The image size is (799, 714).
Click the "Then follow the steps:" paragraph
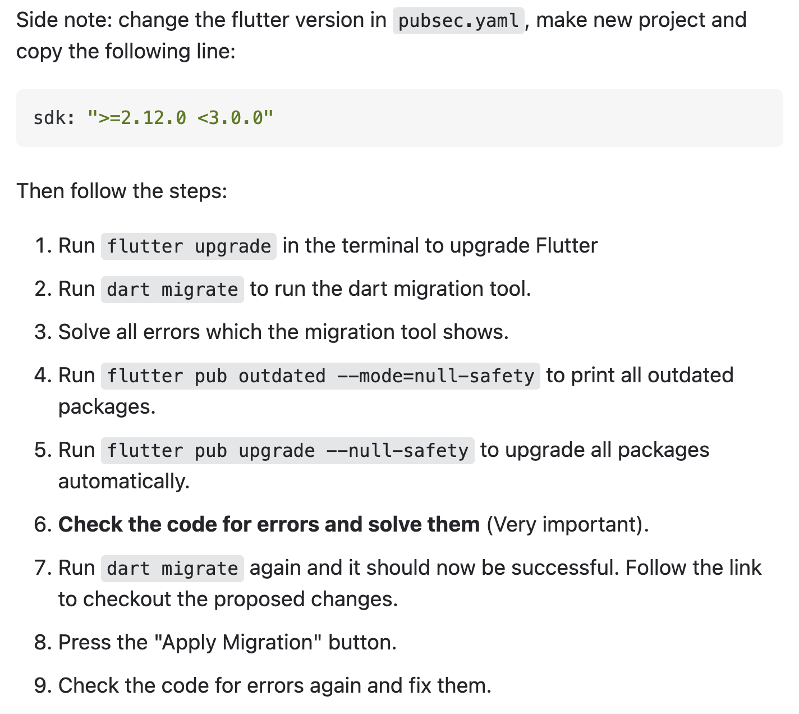click(122, 191)
